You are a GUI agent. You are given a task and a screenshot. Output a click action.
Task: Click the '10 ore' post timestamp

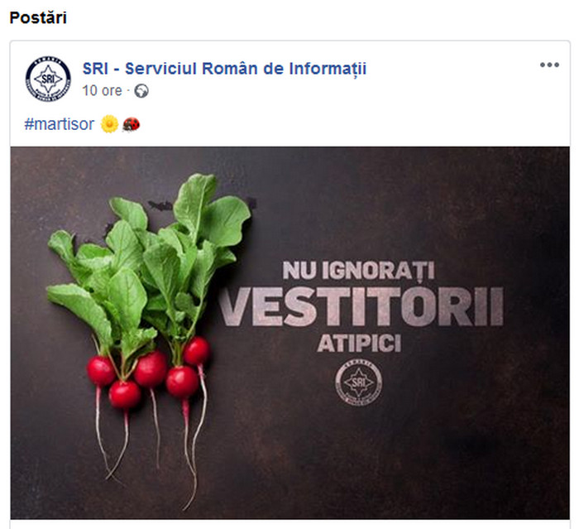coord(102,90)
